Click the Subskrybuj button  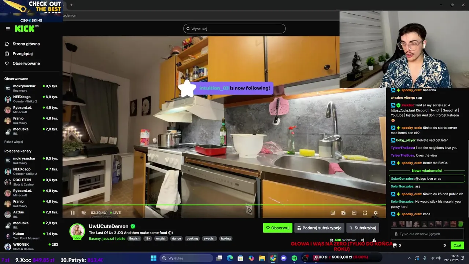pyautogui.click(x=363, y=228)
